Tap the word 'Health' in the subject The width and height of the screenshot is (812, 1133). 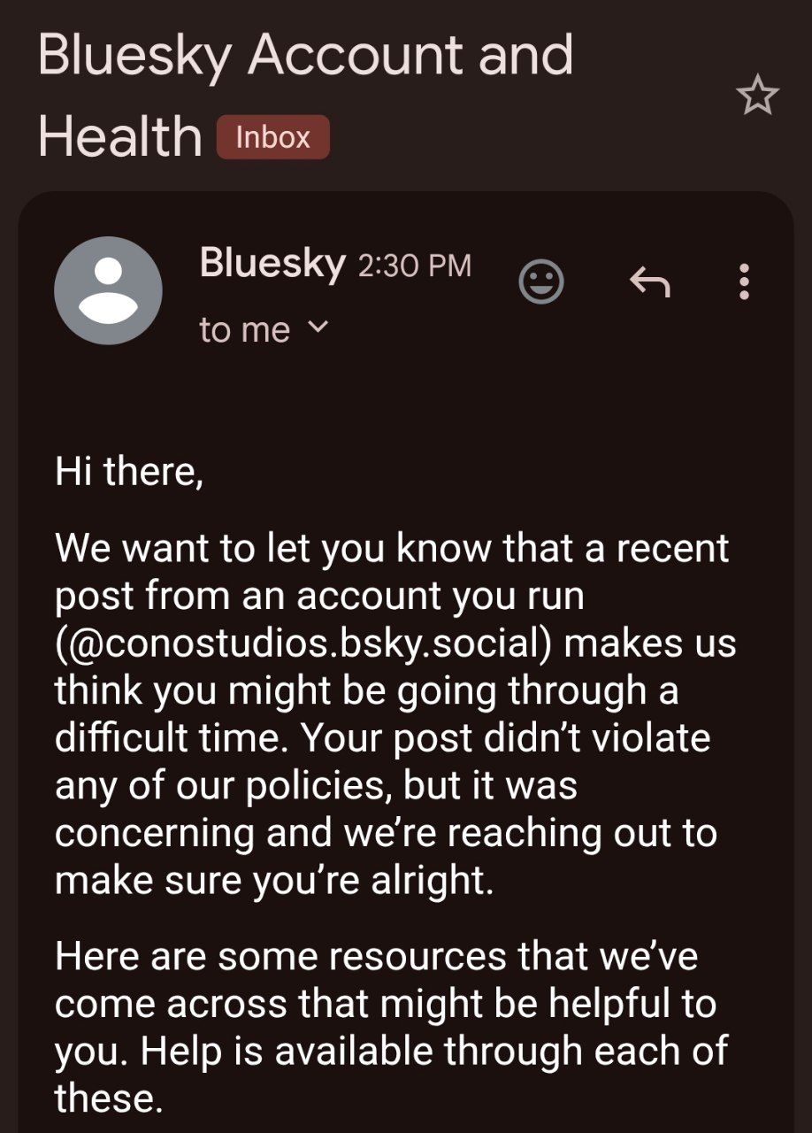pos(120,137)
